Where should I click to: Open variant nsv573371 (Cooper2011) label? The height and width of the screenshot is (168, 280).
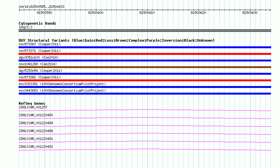(x=40, y=51)
